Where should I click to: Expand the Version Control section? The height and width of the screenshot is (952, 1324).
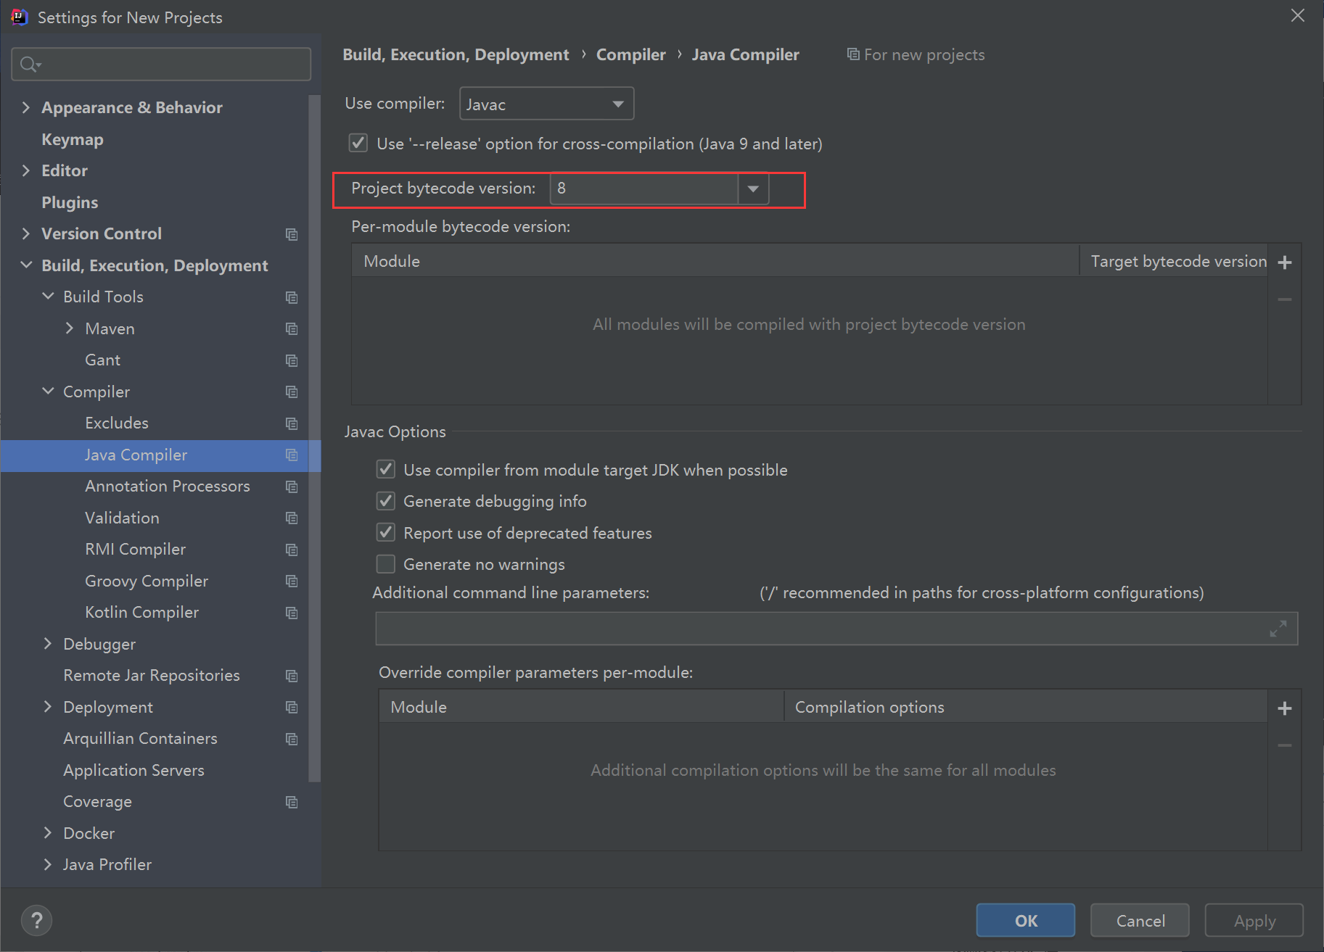[x=26, y=233]
